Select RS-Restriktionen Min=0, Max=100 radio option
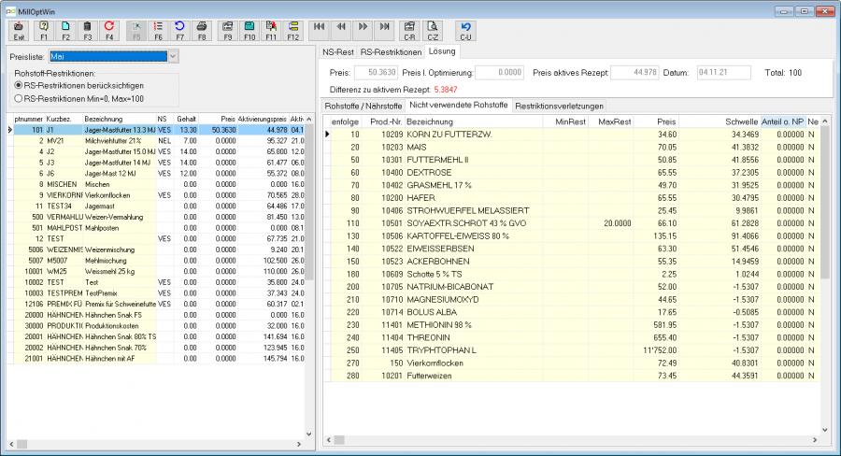Screen dimensions: 841x456 pyautogui.click(x=78, y=99)
